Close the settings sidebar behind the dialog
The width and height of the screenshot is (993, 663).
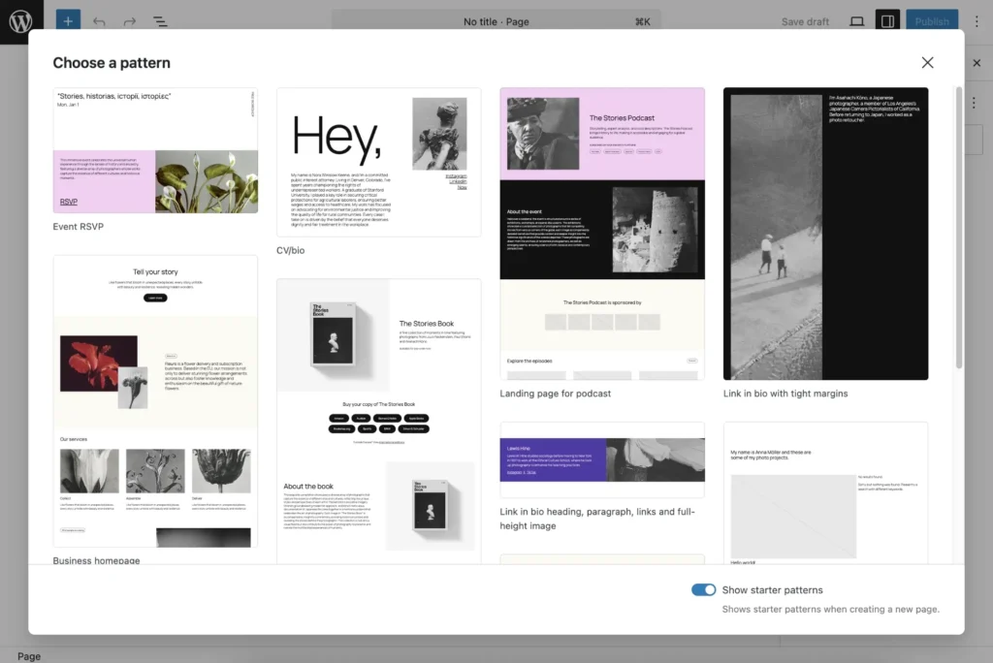pos(977,63)
